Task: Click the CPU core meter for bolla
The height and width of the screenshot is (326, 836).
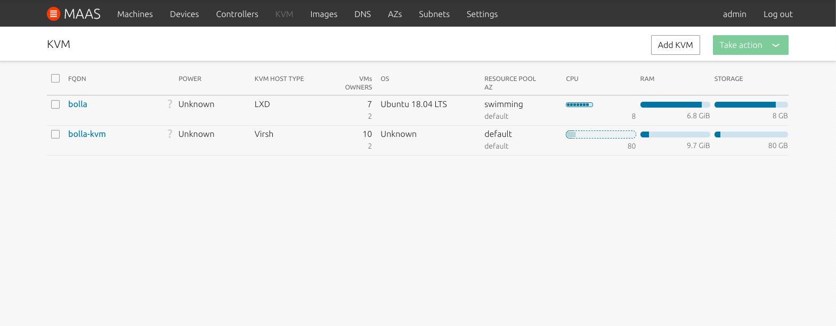Action: pyautogui.click(x=579, y=104)
